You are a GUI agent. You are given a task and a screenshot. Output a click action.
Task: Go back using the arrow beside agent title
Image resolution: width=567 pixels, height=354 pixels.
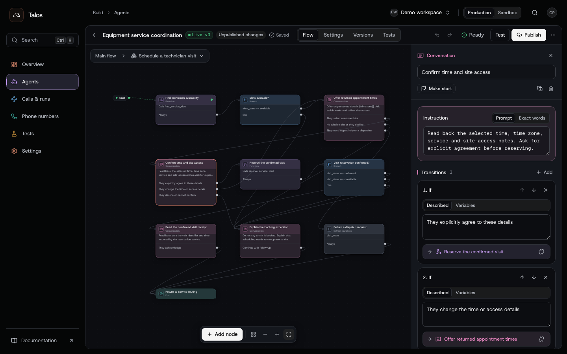(94, 35)
